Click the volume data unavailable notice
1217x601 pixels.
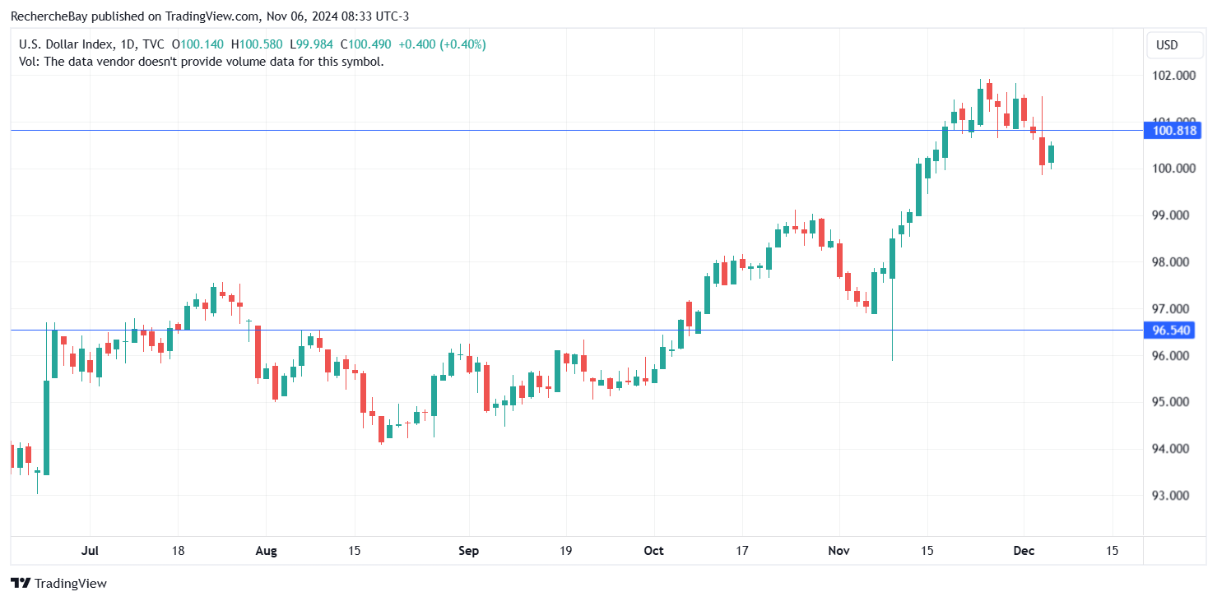coord(201,61)
